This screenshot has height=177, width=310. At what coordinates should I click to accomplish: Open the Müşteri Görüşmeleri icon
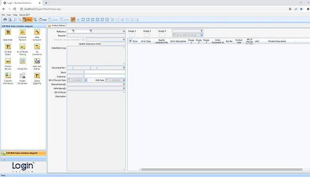coord(22,75)
